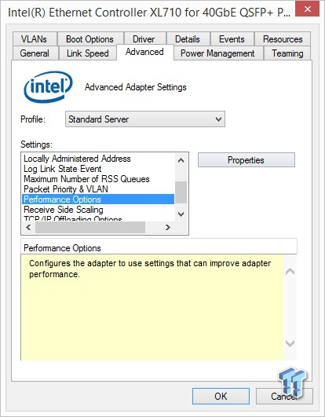Close the adapter properties dialog
The image size is (325, 417).
pyautogui.click(x=308, y=9)
